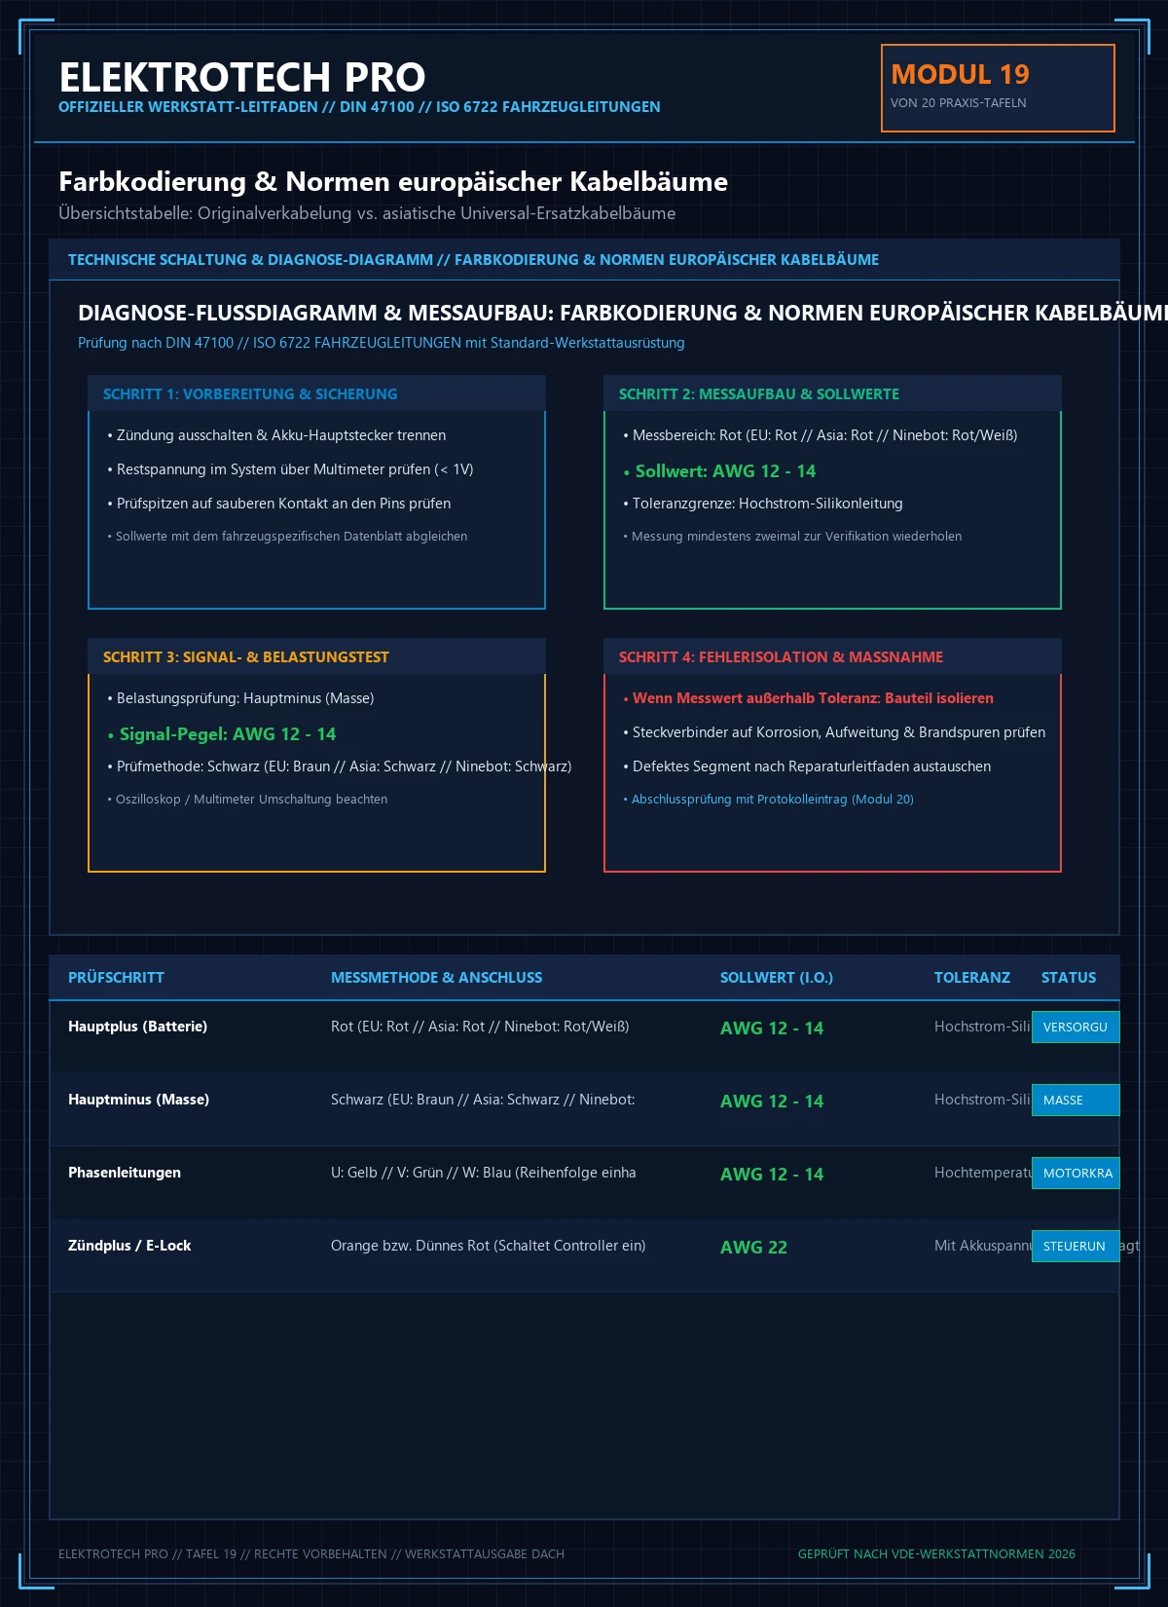Click the STATUS column header
The width and height of the screenshot is (1168, 1607).
coord(1069,977)
